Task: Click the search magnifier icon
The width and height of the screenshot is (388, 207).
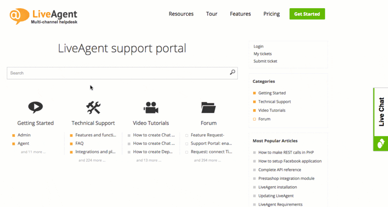Action: (232, 73)
